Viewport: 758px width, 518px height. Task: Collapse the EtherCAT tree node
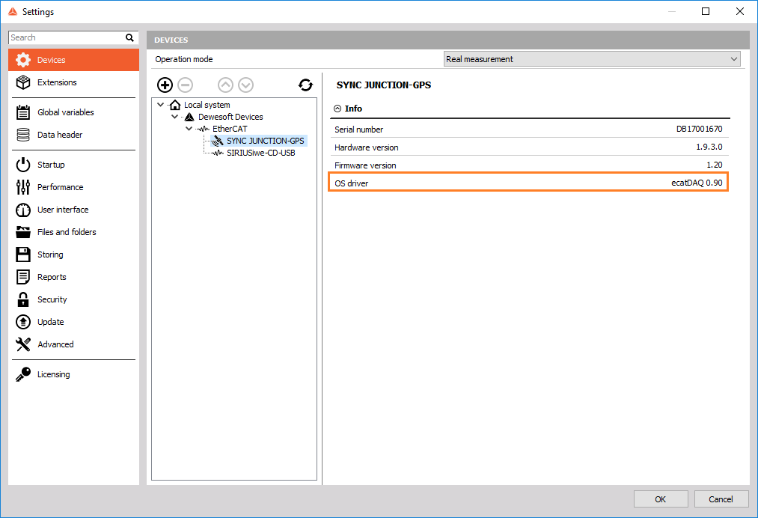pos(189,129)
